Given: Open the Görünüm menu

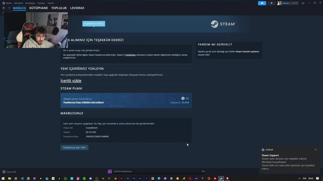Looking at the screenshot, I should (x=18, y=3).
